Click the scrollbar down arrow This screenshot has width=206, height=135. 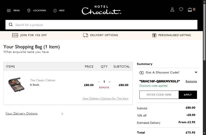pos(204,133)
